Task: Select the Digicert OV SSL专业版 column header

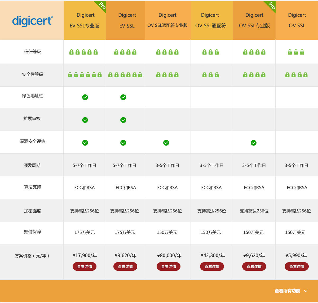Action: (x=254, y=20)
